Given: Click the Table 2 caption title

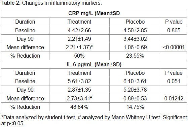Looking at the screenshot, I should (51, 3).
